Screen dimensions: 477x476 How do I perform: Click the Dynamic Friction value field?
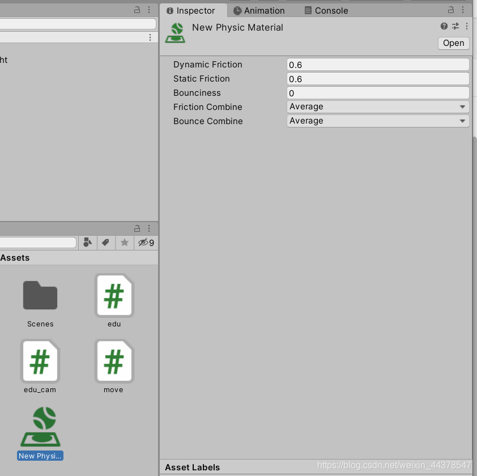pyautogui.click(x=378, y=65)
